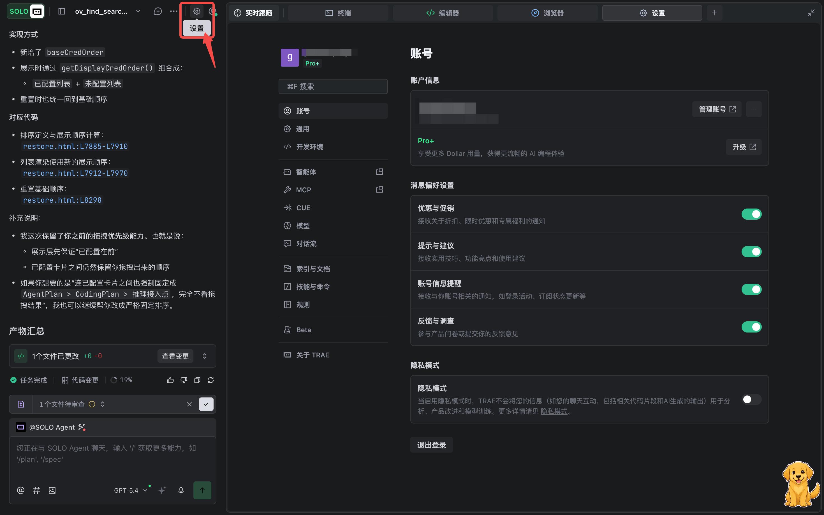Open the 隐私模式 details link
Viewport: 824px width, 515px height.
pos(554,411)
